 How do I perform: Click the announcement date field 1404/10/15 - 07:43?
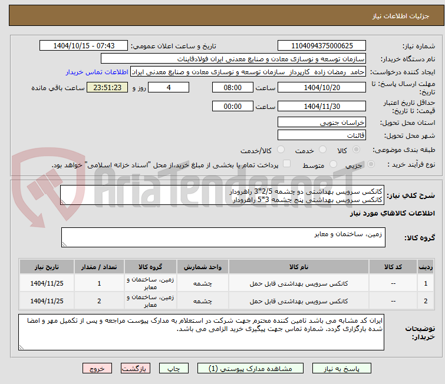[x=84, y=46]
